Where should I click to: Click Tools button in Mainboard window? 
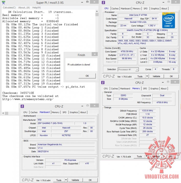click(x=59, y=180)
